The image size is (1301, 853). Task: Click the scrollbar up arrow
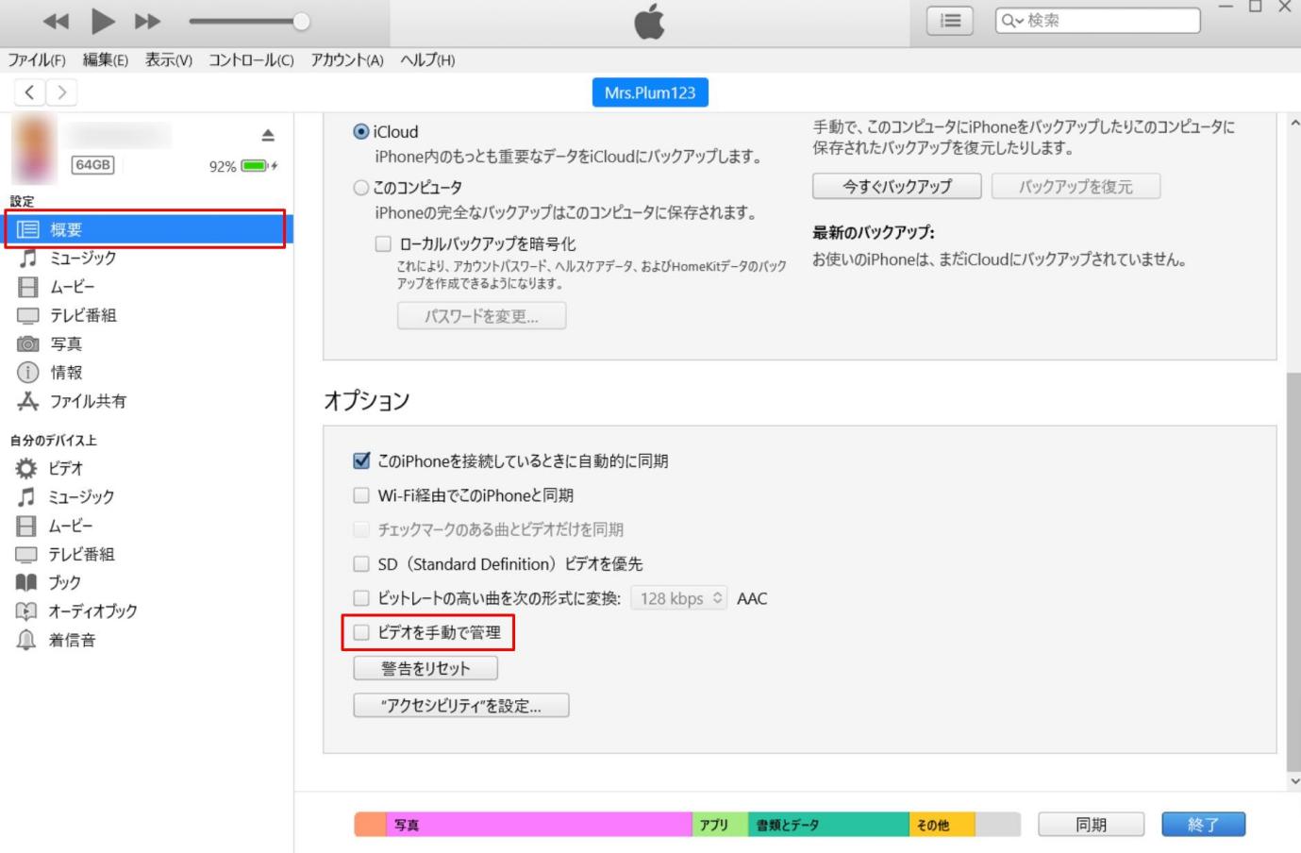pyautogui.click(x=1293, y=123)
